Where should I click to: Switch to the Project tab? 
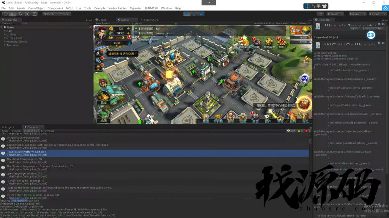8,127
